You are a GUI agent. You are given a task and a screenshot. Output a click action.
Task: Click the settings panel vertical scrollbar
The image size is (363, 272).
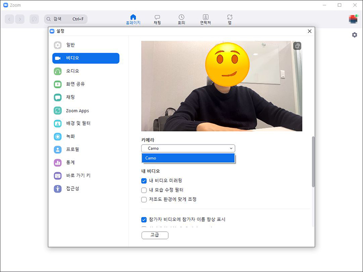(313, 162)
